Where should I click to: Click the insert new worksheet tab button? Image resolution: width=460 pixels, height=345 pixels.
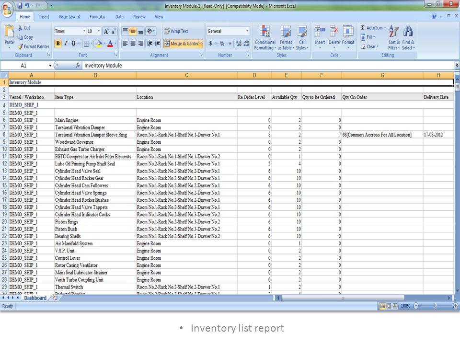point(55,298)
